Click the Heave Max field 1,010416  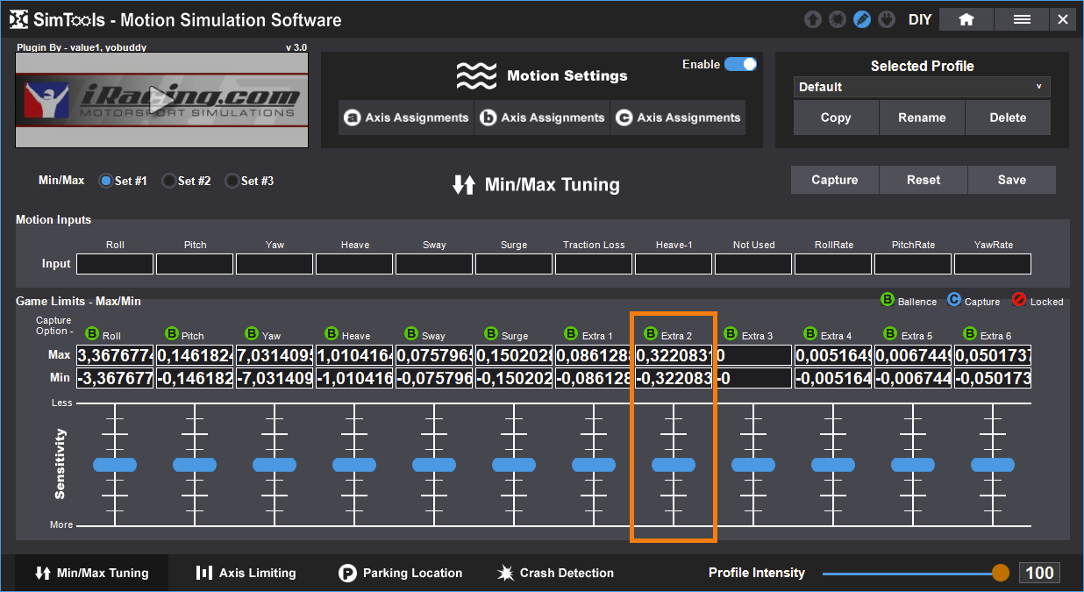[x=354, y=355]
